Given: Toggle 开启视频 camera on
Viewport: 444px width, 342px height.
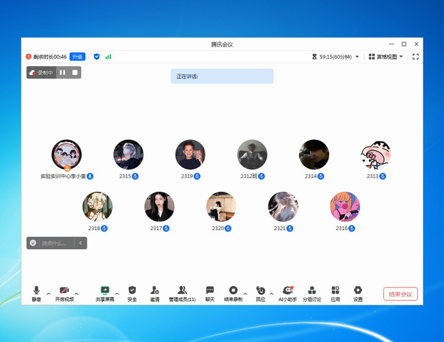Looking at the screenshot, I should click(64, 291).
